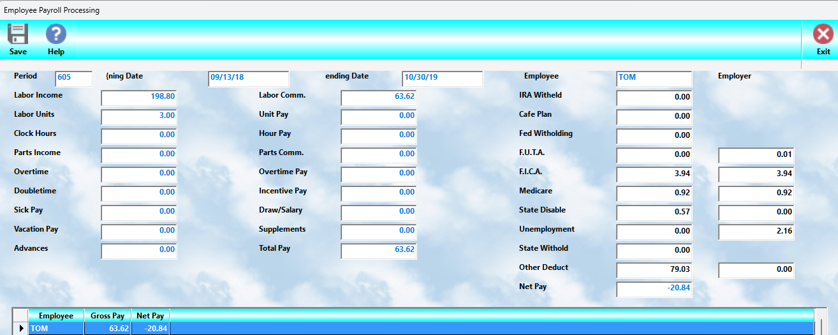Click the grid's vertical scrollbar

tap(820, 322)
